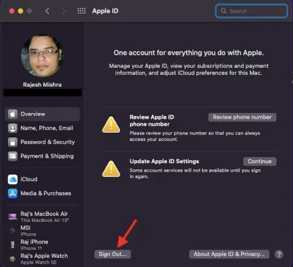The image size is (293, 267).
Task: Click the Search input field
Action: pyautogui.click(x=251, y=11)
